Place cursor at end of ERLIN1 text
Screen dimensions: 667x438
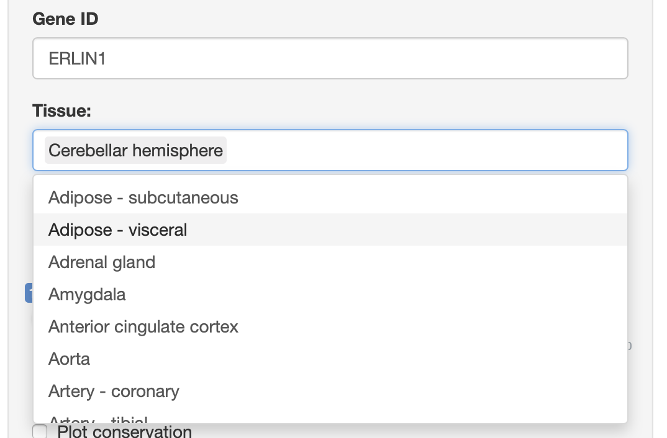coord(106,58)
